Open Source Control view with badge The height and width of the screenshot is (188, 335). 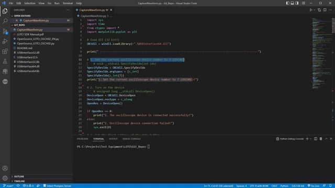click(5, 31)
